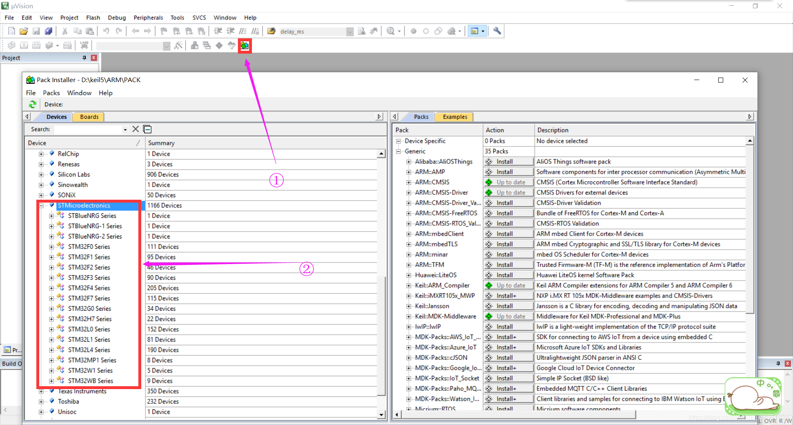Open the Pack Installer toolbar icon
Screen dimensions: 793x425
click(x=245, y=45)
